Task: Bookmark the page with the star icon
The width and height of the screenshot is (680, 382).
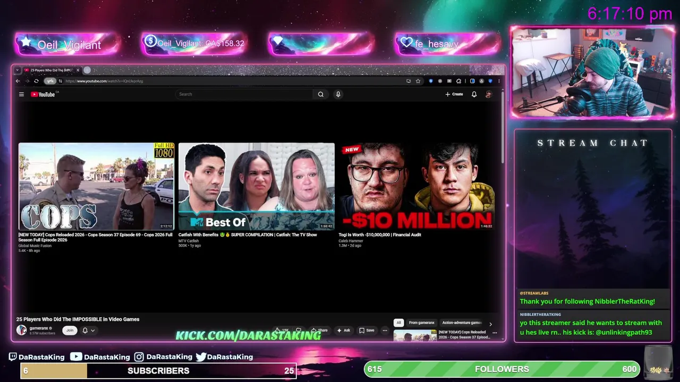Action: [418, 81]
